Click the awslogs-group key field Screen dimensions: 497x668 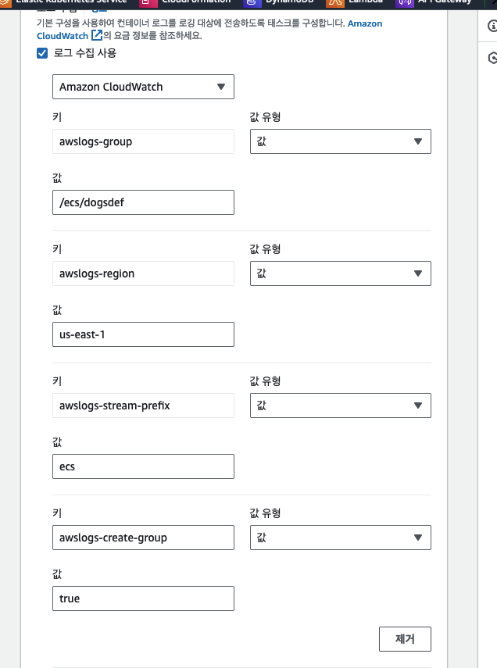pyautogui.click(x=143, y=141)
